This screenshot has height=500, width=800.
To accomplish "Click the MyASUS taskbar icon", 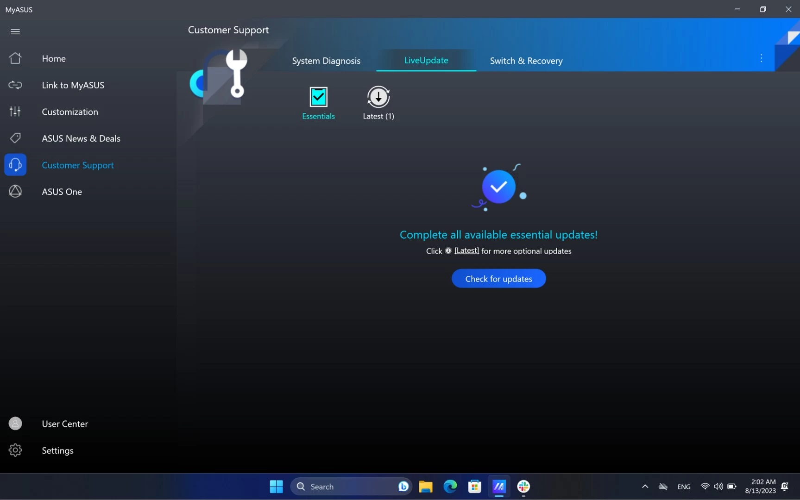I will (499, 486).
